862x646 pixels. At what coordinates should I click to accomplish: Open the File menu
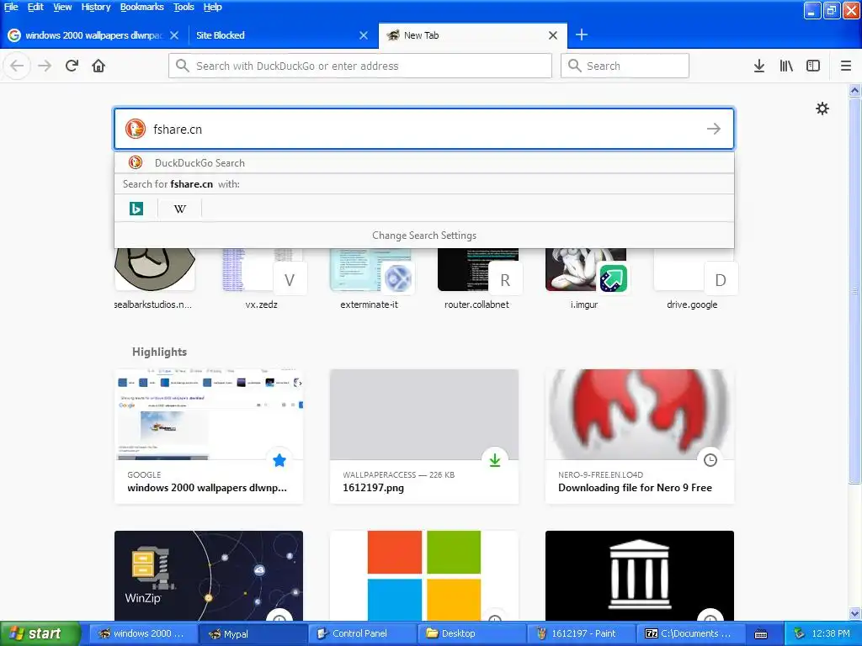pos(11,7)
